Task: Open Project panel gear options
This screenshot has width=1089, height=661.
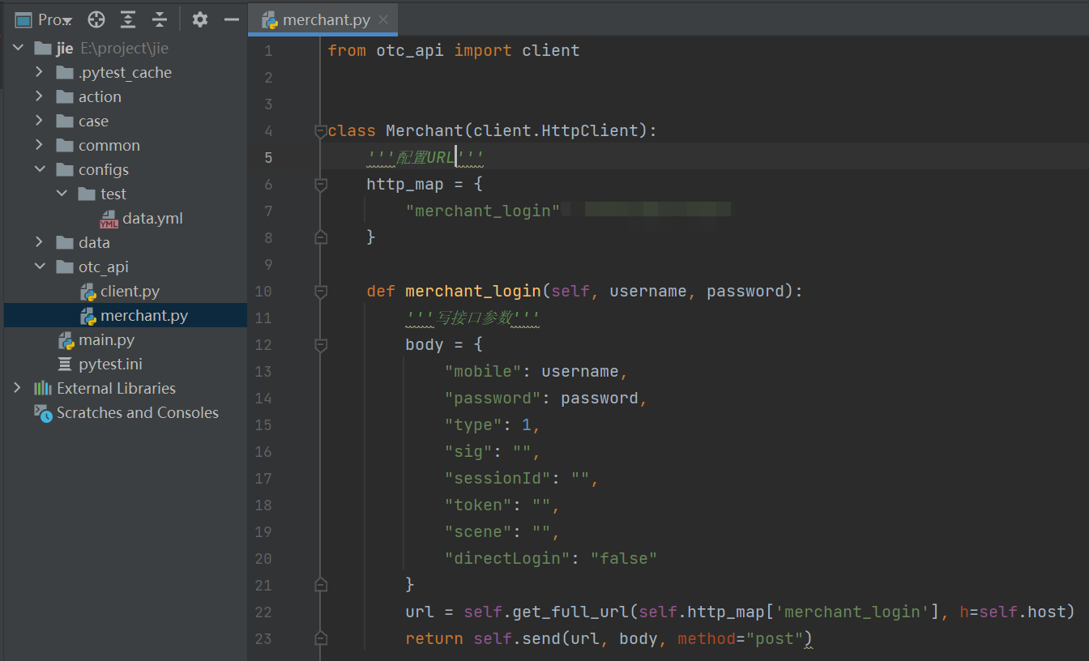Action: tap(200, 19)
